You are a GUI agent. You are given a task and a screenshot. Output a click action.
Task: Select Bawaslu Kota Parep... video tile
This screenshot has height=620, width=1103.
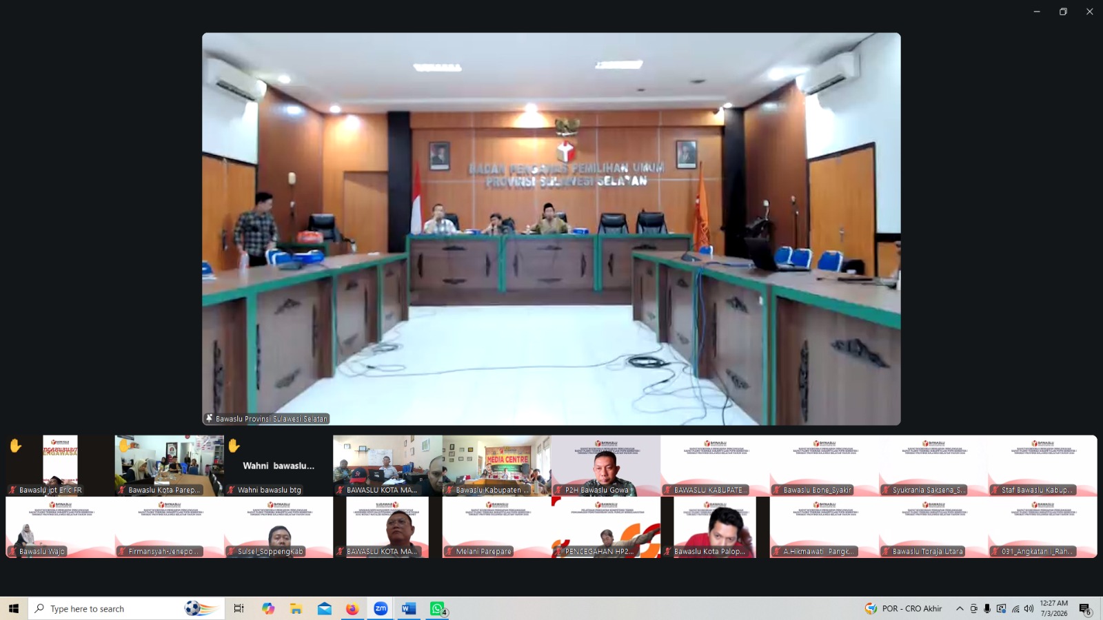point(169,466)
